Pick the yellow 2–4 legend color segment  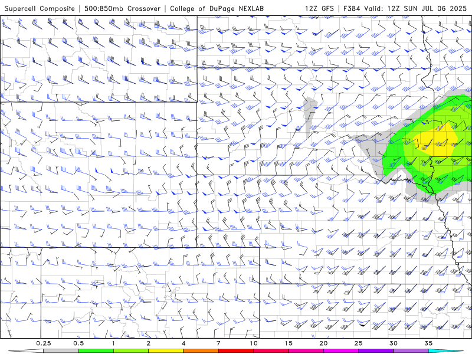click(x=166, y=351)
